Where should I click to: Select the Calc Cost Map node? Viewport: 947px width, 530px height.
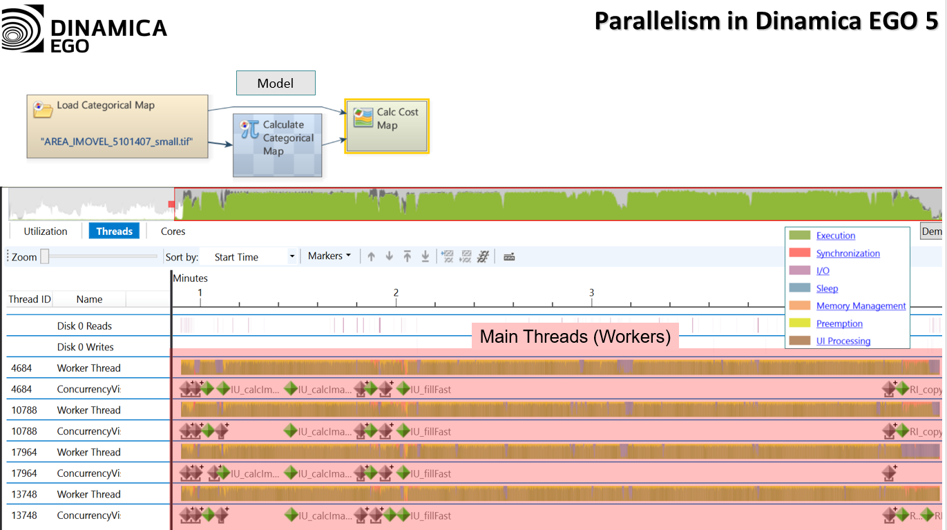point(387,125)
